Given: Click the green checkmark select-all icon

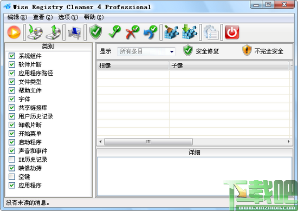Looking at the screenshot, I should (115, 32).
